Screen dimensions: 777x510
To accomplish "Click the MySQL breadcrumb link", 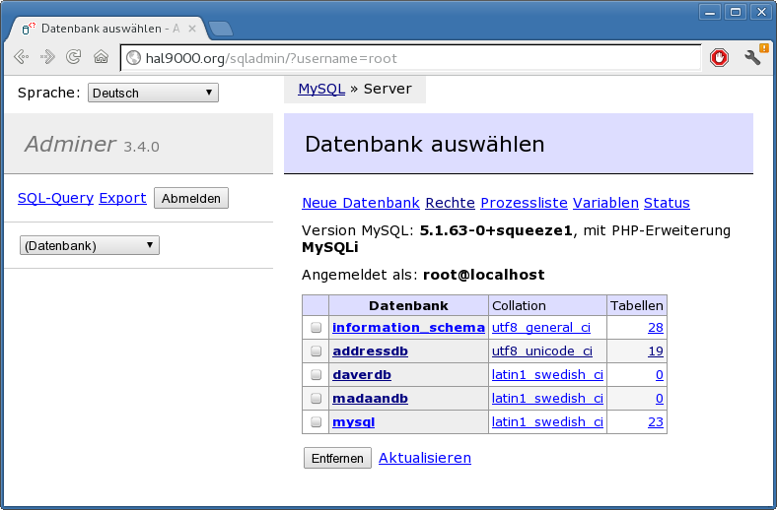I will pyautogui.click(x=321, y=89).
